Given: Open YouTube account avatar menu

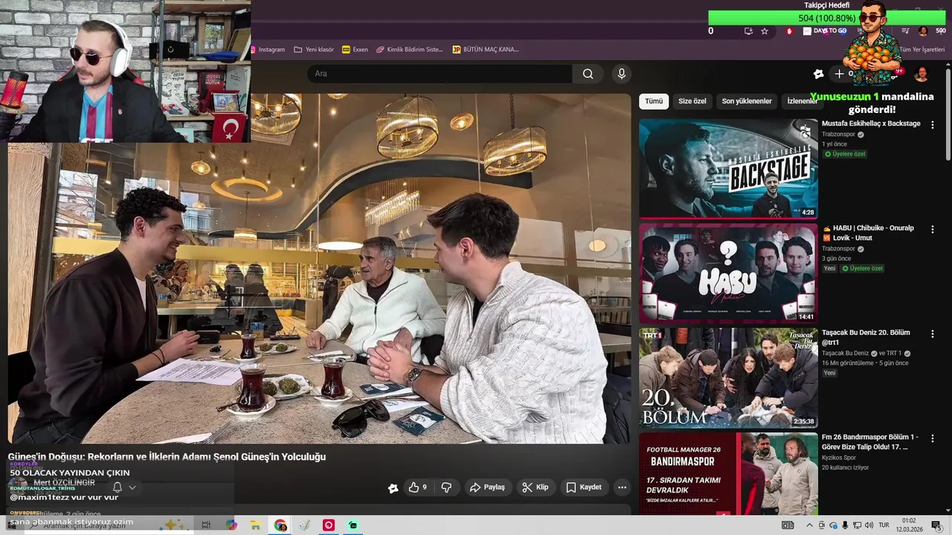Looking at the screenshot, I should pos(922,74).
